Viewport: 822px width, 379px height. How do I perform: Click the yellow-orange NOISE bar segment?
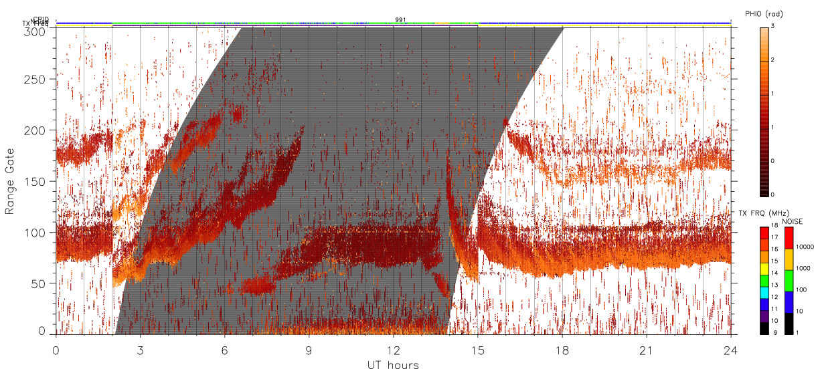coord(789,259)
